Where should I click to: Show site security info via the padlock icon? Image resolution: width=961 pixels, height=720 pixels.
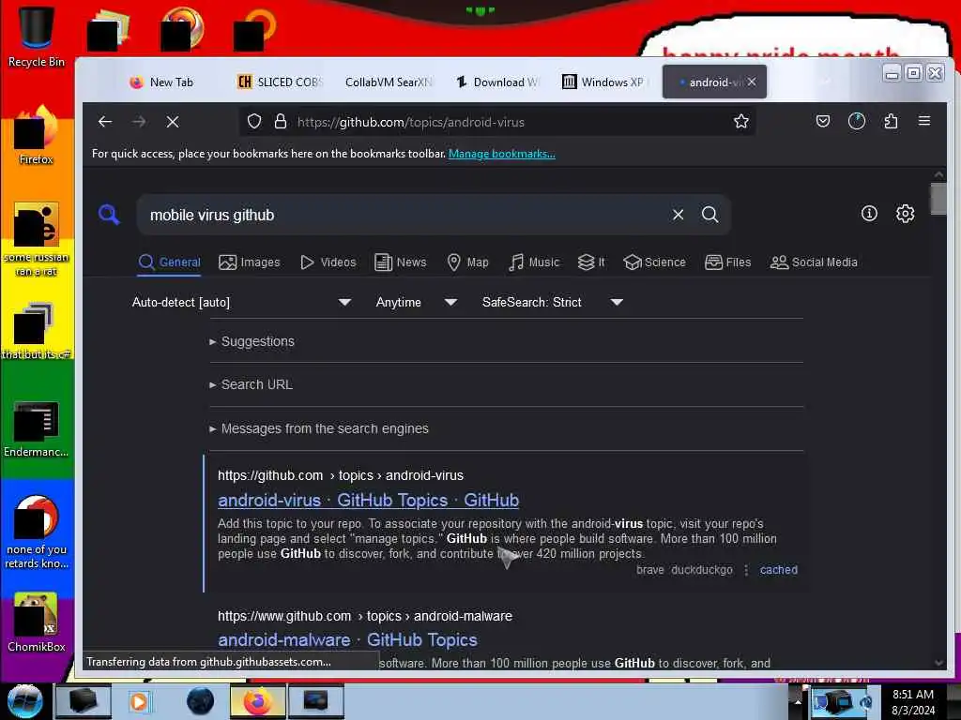[280, 121]
